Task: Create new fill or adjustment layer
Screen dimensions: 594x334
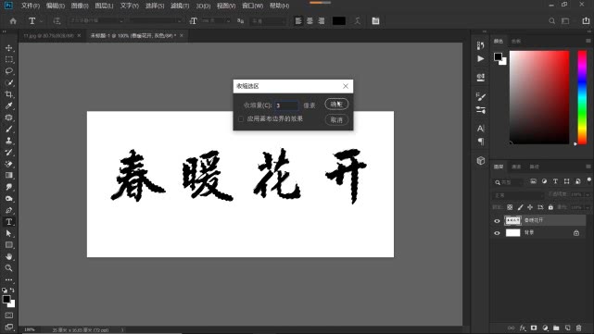Action: point(545,328)
